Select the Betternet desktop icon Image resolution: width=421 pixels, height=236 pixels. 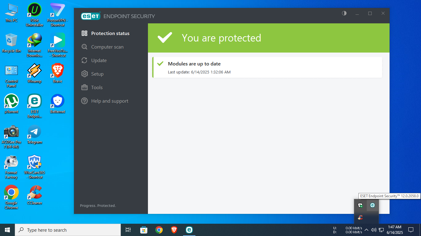pos(58,104)
